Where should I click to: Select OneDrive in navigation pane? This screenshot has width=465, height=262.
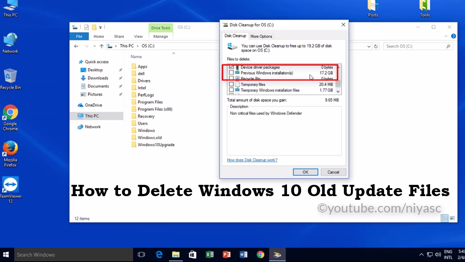point(93,105)
